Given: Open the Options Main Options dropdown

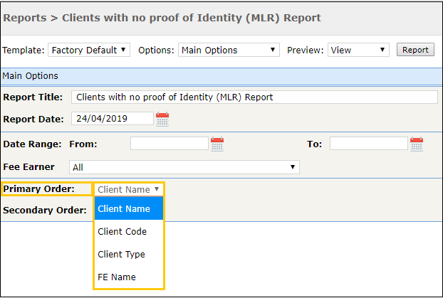Looking at the screenshot, I should (x=229, y=50).
